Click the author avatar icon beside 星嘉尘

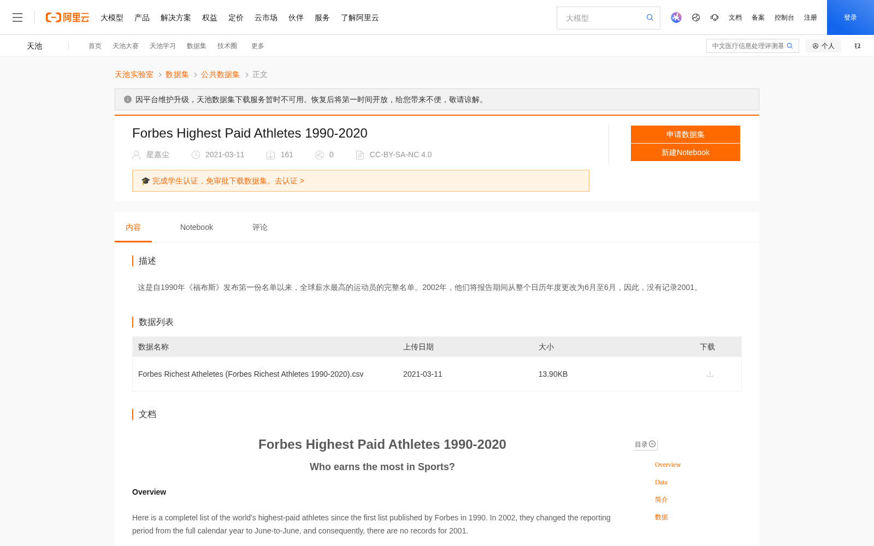(x=137, y=155)
